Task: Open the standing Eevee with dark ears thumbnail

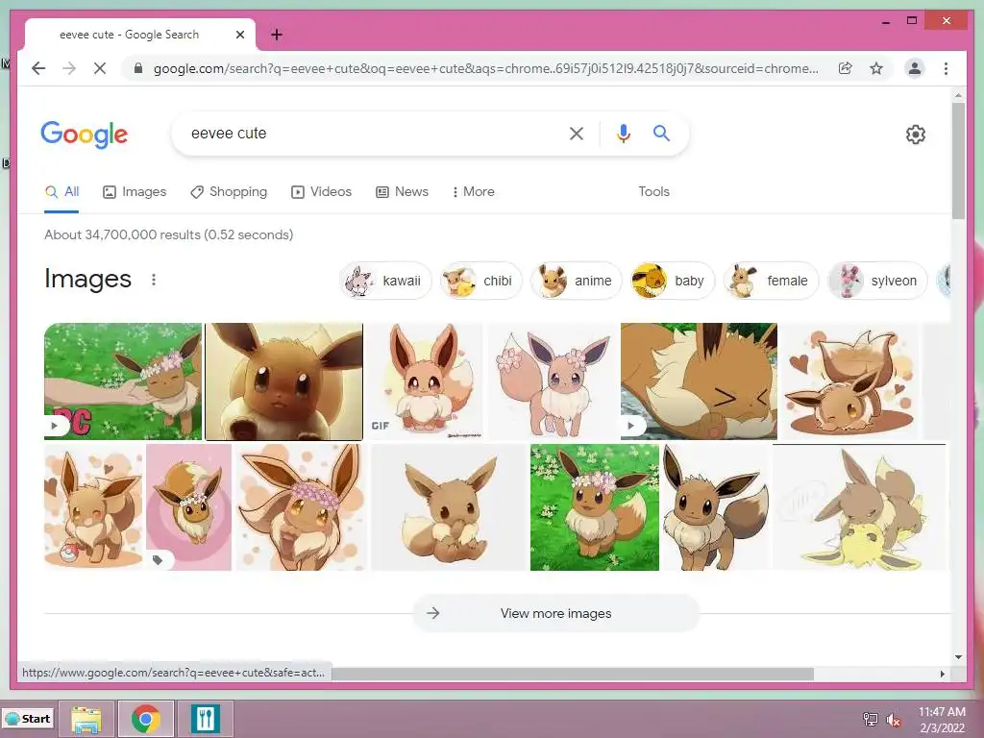Action: click(x=715, y=507)
